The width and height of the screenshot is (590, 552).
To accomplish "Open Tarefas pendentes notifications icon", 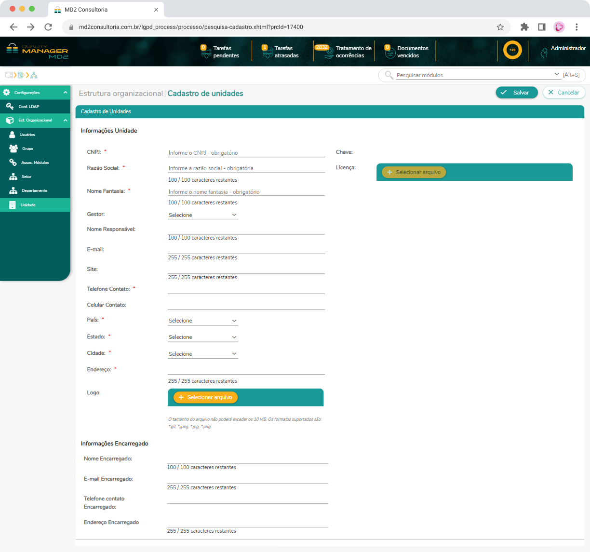I will pyautogui.click(x=206, y=52).
